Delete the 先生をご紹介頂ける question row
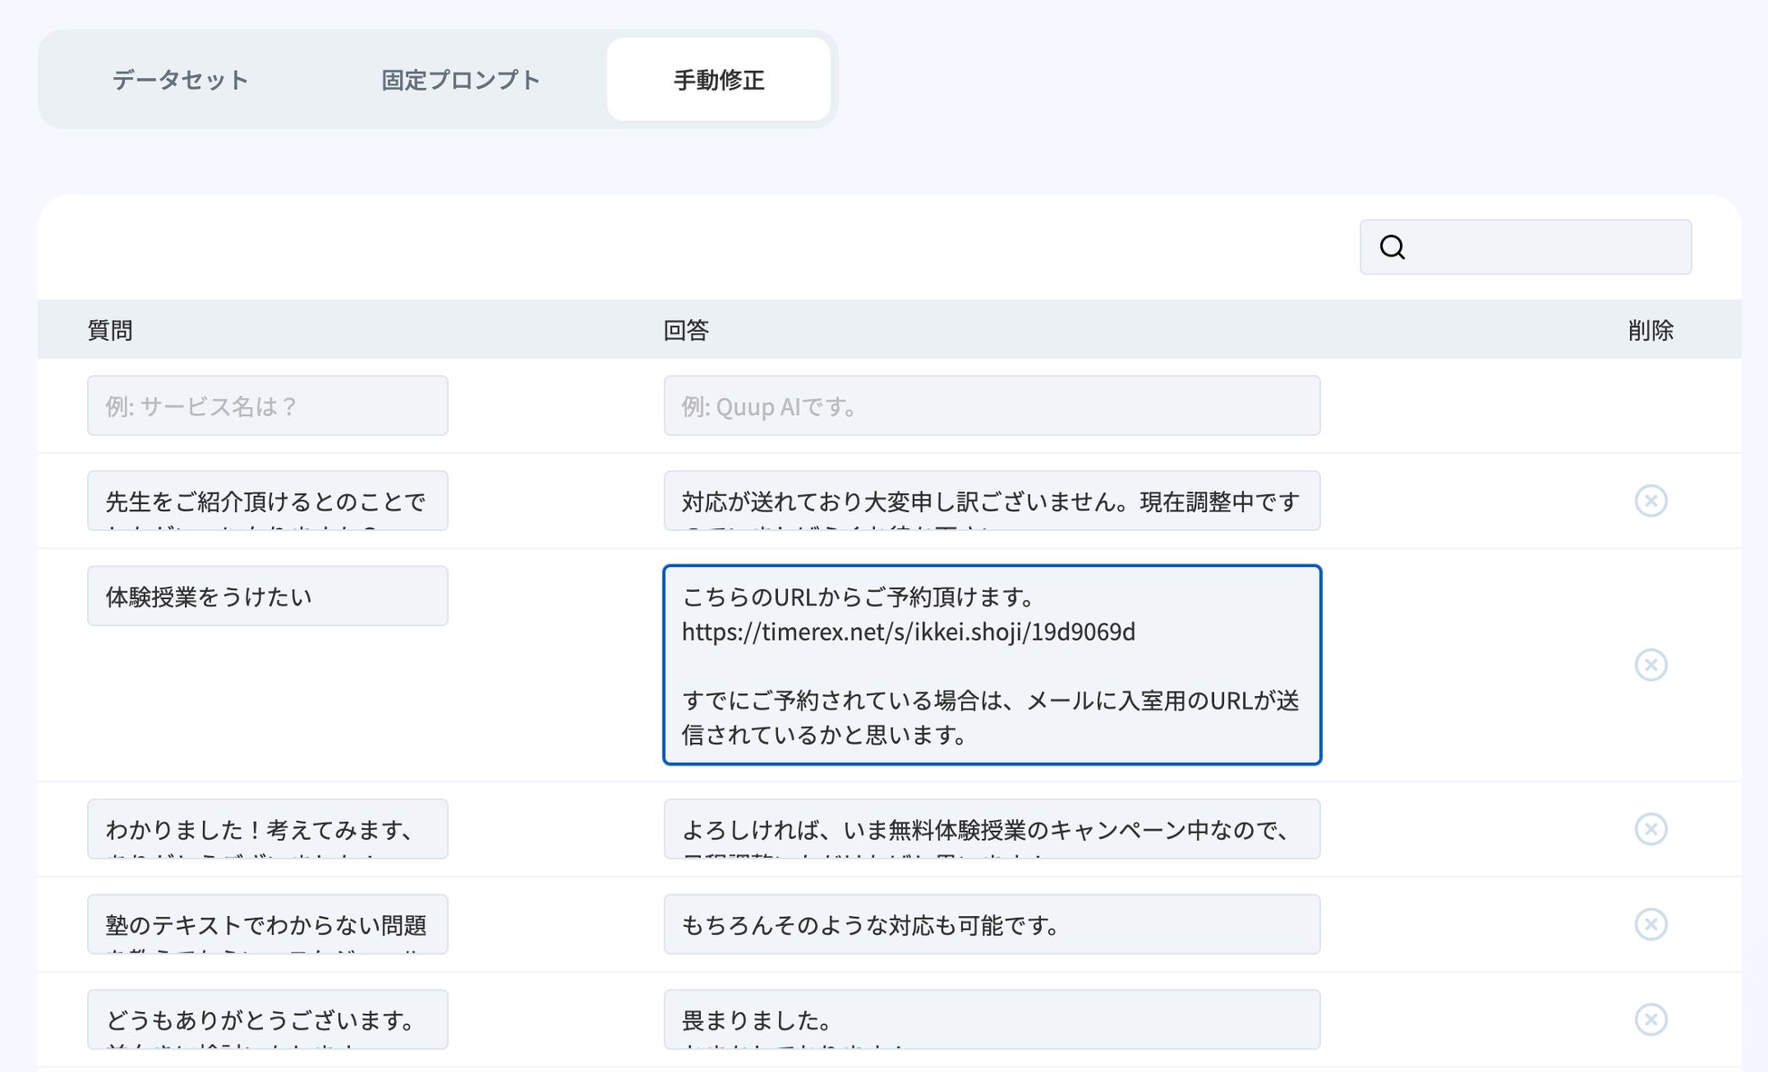 click(1650, 500)
